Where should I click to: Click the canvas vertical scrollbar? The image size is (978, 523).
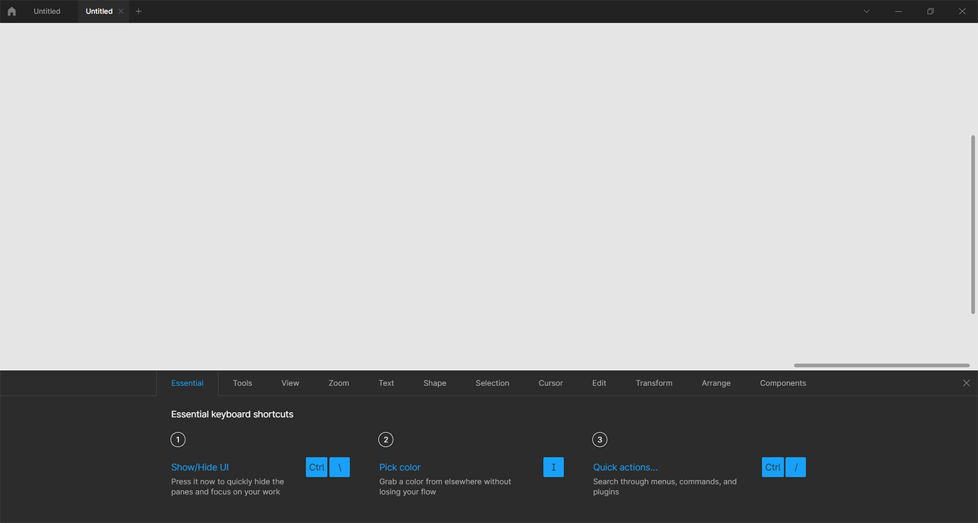point(972,224)
